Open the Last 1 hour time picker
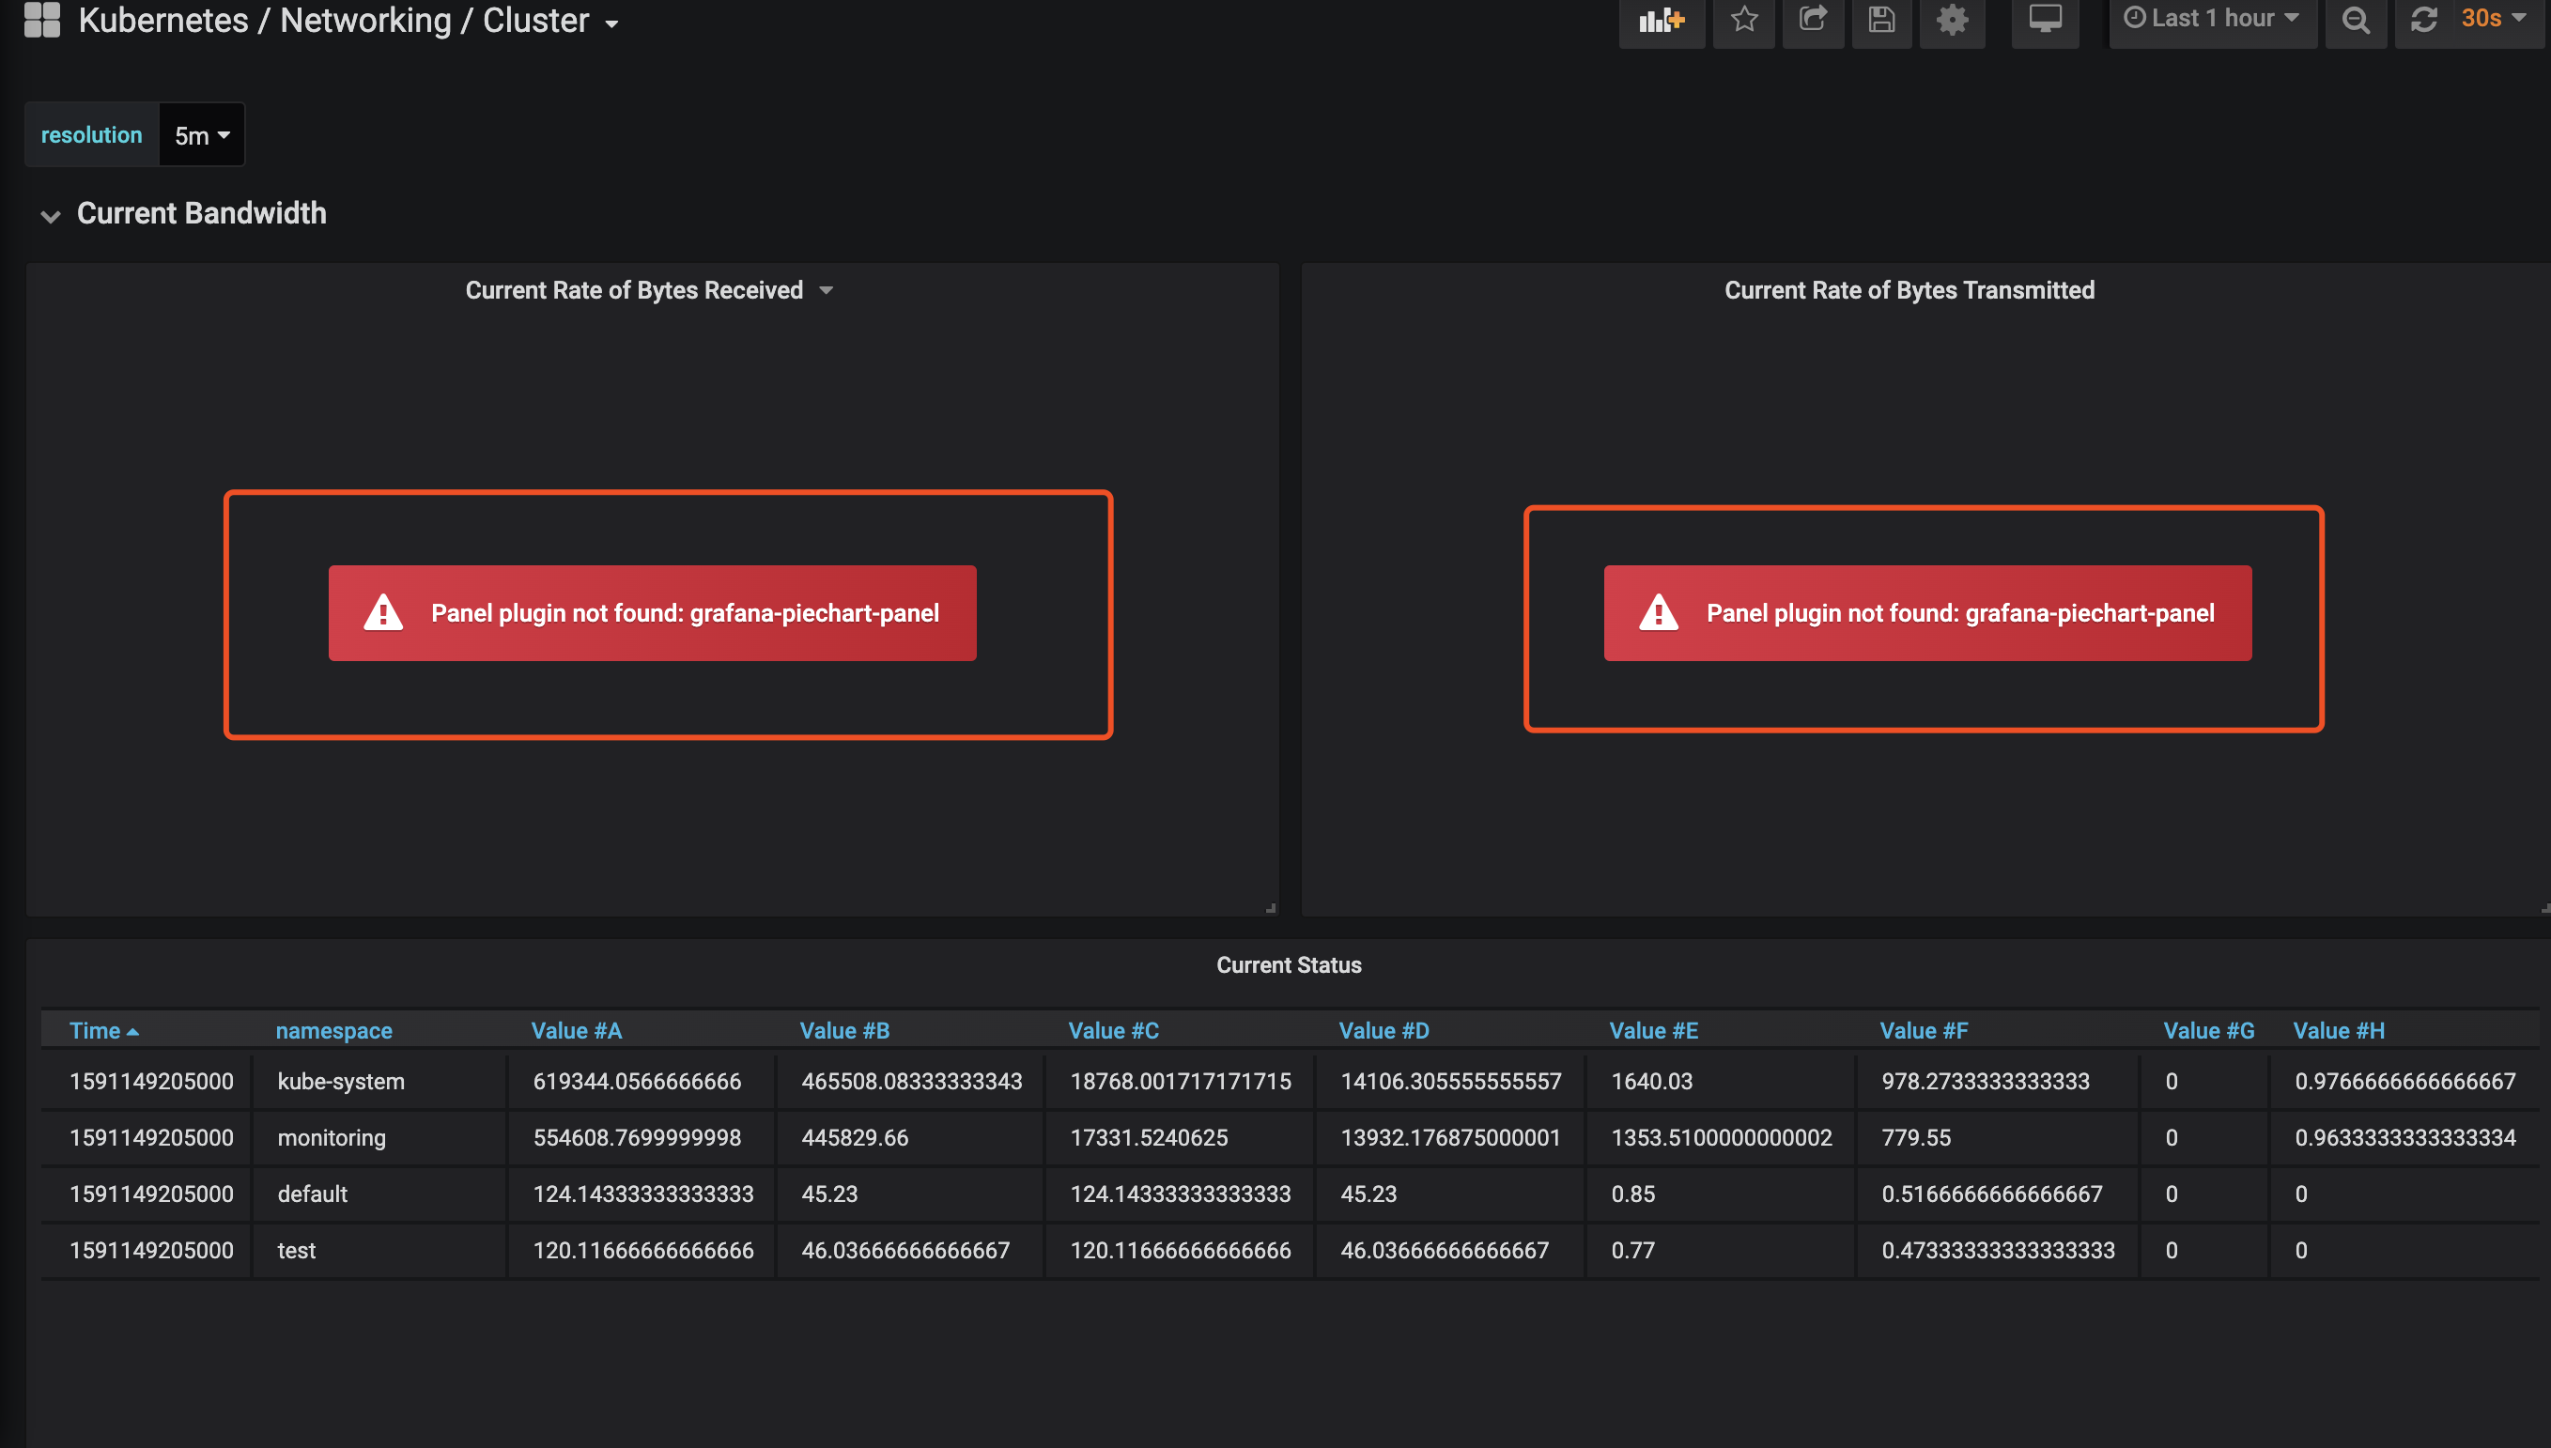The height and width of the screenshot is (1448, 2551). (2212, 19)
